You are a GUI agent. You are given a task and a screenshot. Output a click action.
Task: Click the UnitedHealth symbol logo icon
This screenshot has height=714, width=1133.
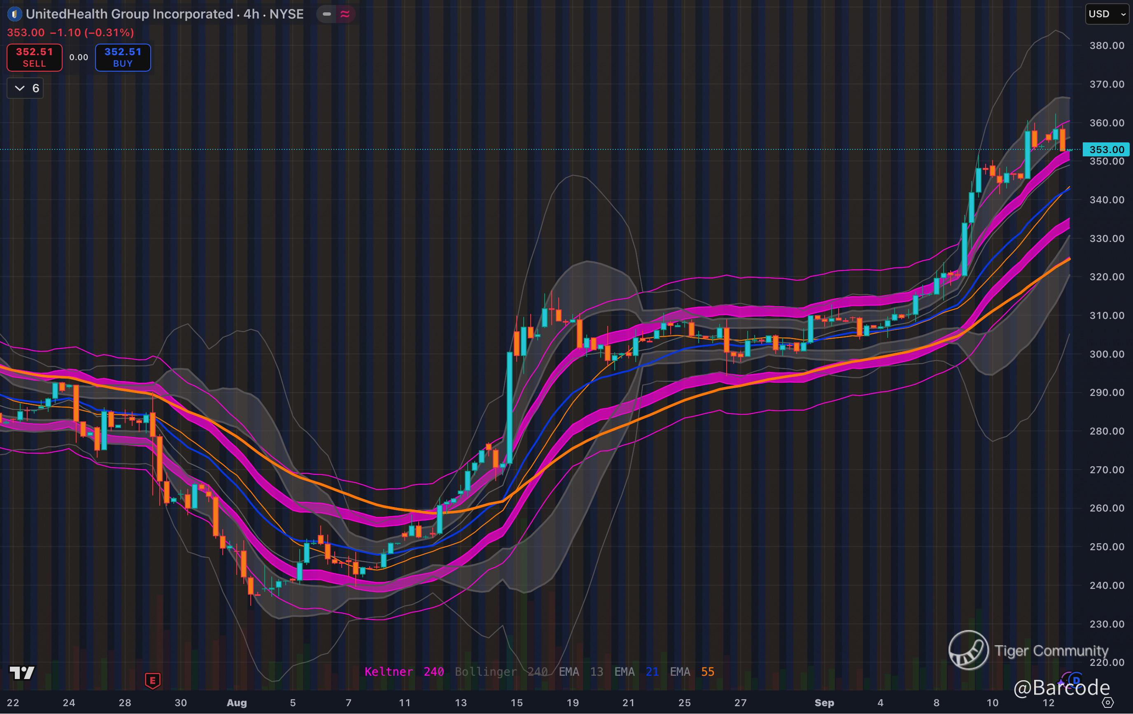(14, 14)
